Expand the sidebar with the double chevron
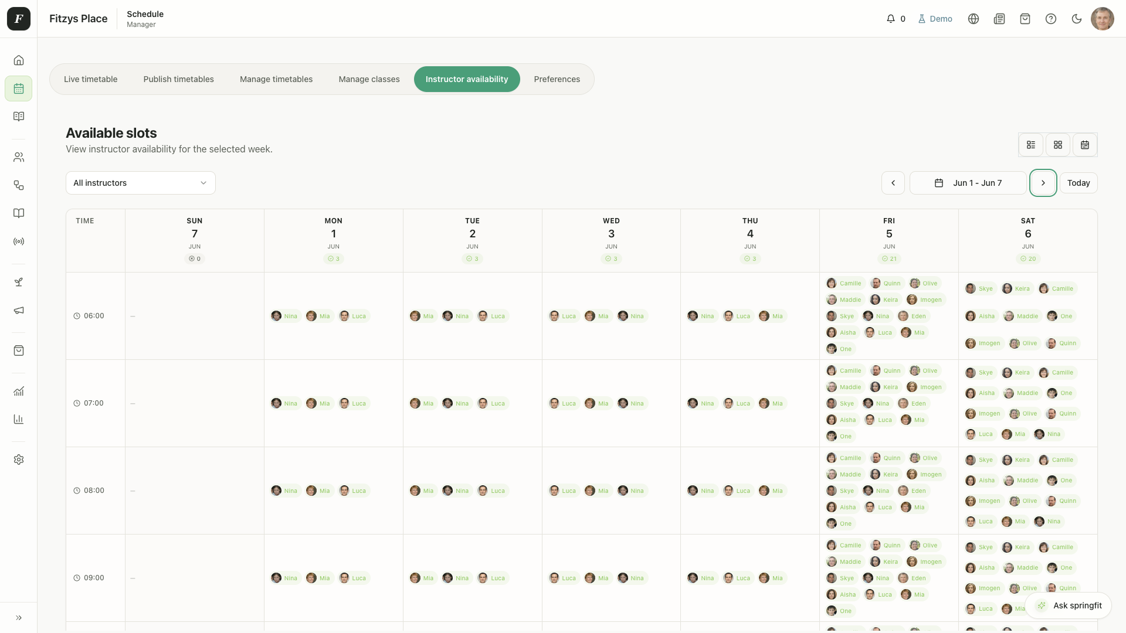The image size is (1126, 633). [19, 618]
